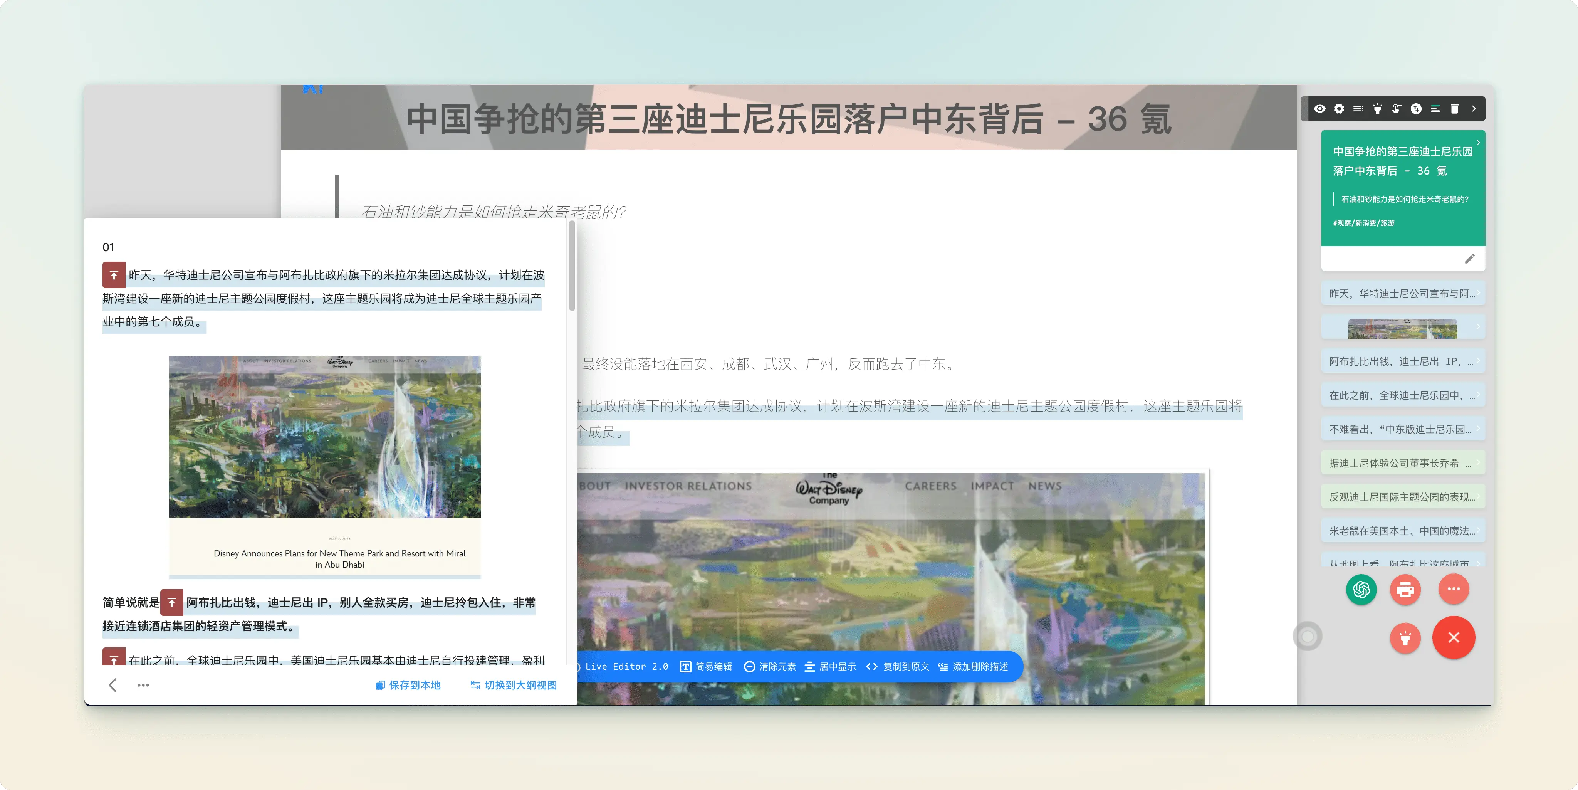Expand dark toolbar with right chevron
The height and width of the screenshot is (790, 1578).
point(1474,108)
